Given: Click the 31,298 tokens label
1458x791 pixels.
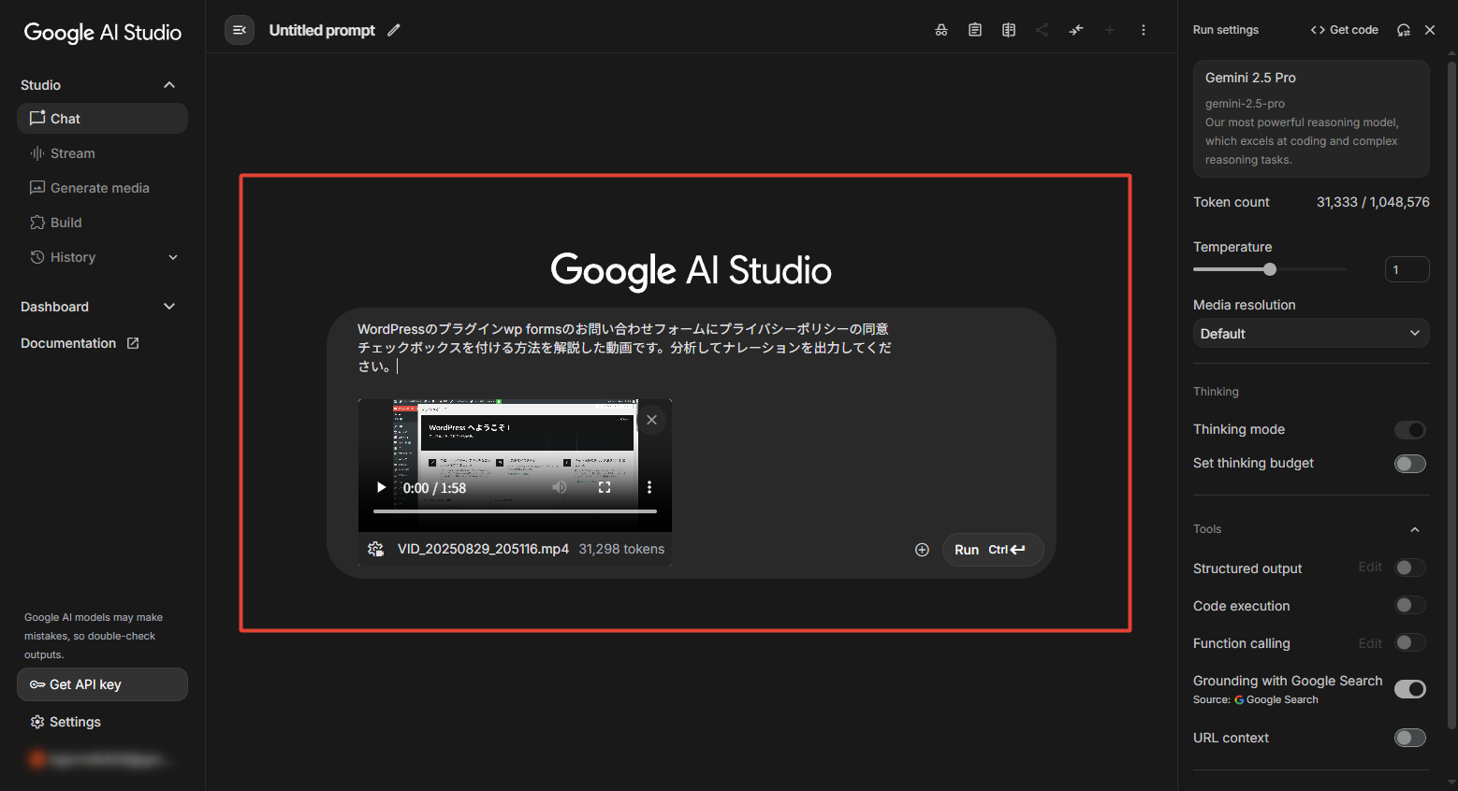Looking at the screenshot, I should click(x=621, y=549).
